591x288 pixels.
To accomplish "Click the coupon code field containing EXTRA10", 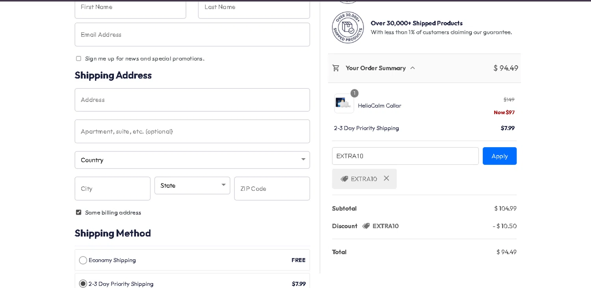I will click(405, 156).
